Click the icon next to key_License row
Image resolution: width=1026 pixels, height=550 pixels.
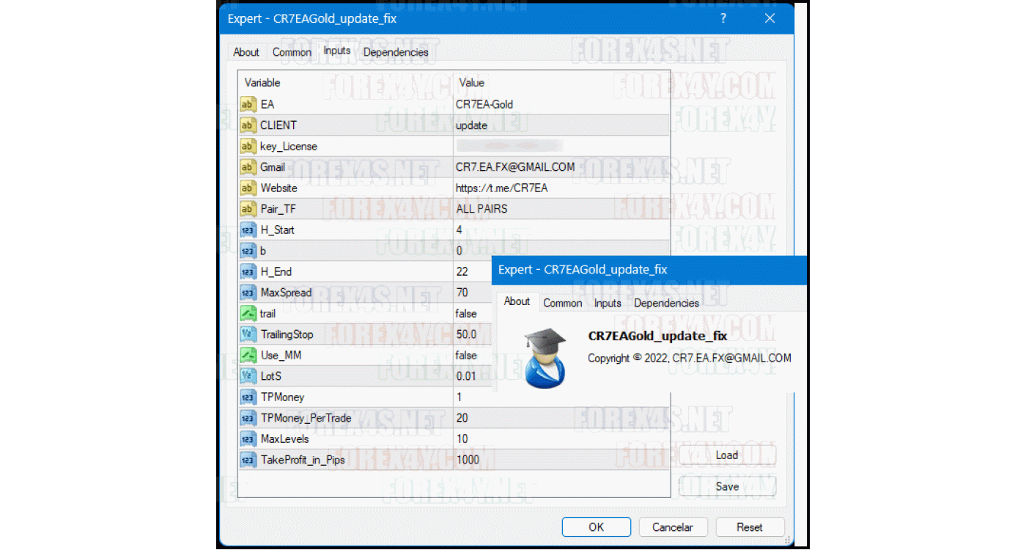point(248,146)
